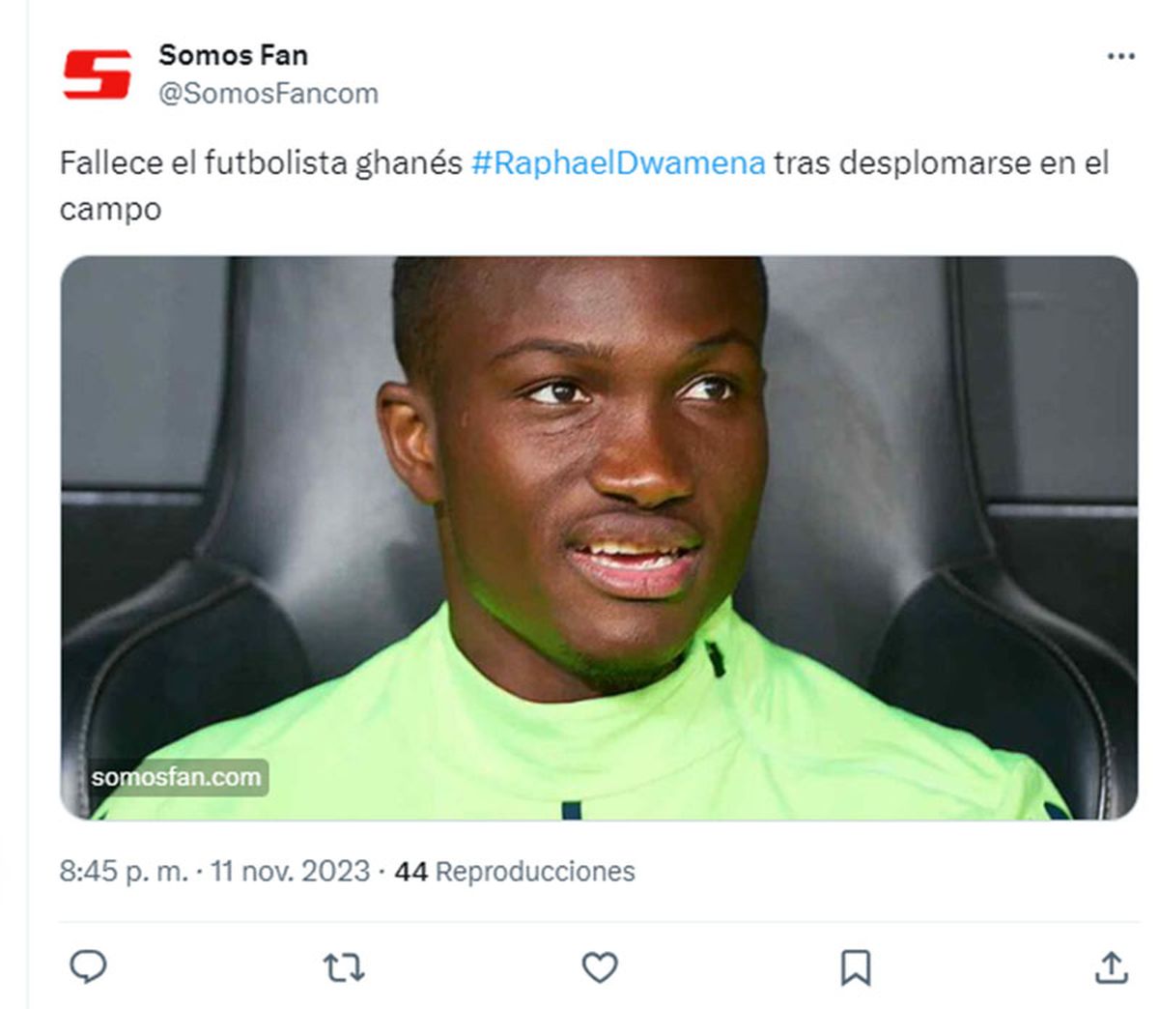Visit the @SomosFancom handle
The height and width of the screenshot is (1009, 1159).
tap(268, 94)
